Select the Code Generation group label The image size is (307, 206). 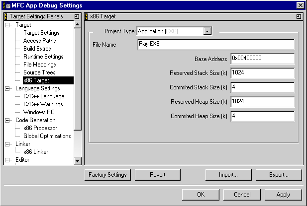[35, 120]
